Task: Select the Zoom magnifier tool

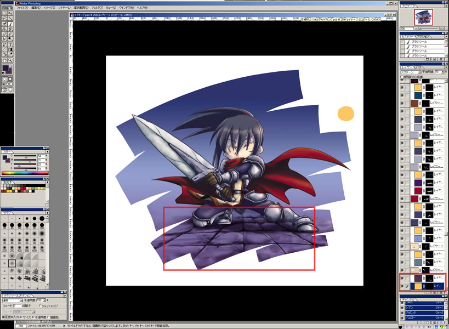Action: [11, 59]
